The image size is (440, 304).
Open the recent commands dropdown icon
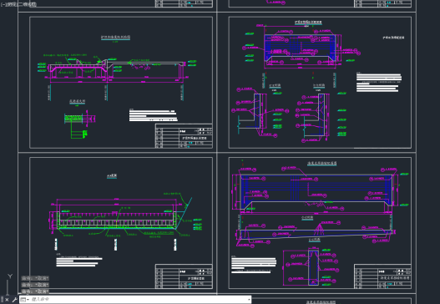click(25, 300)
